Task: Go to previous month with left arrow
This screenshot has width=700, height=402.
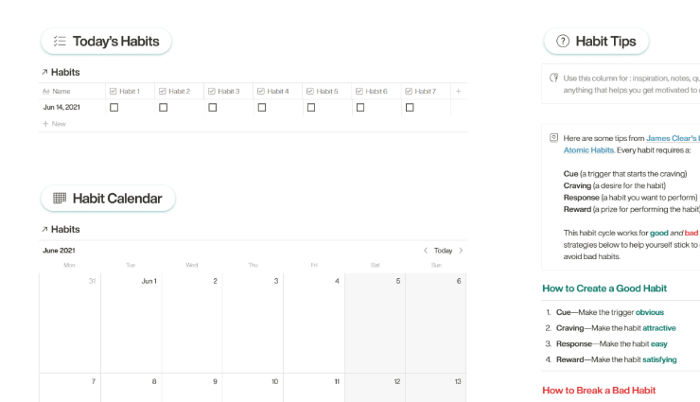Action: pos(426,251)
